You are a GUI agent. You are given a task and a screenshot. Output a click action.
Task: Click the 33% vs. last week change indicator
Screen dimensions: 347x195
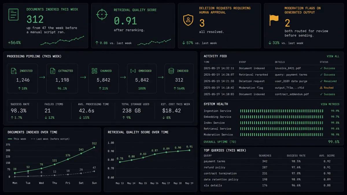[286, 43]
